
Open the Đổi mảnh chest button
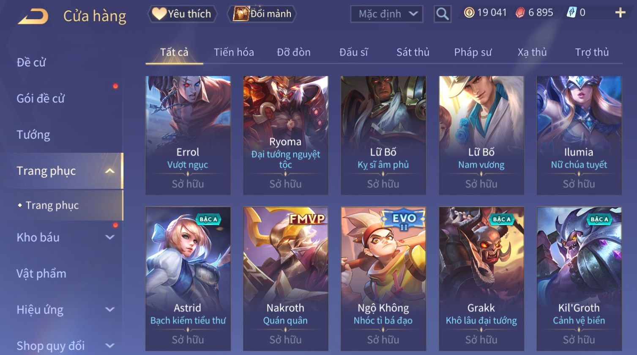point(262,14)
